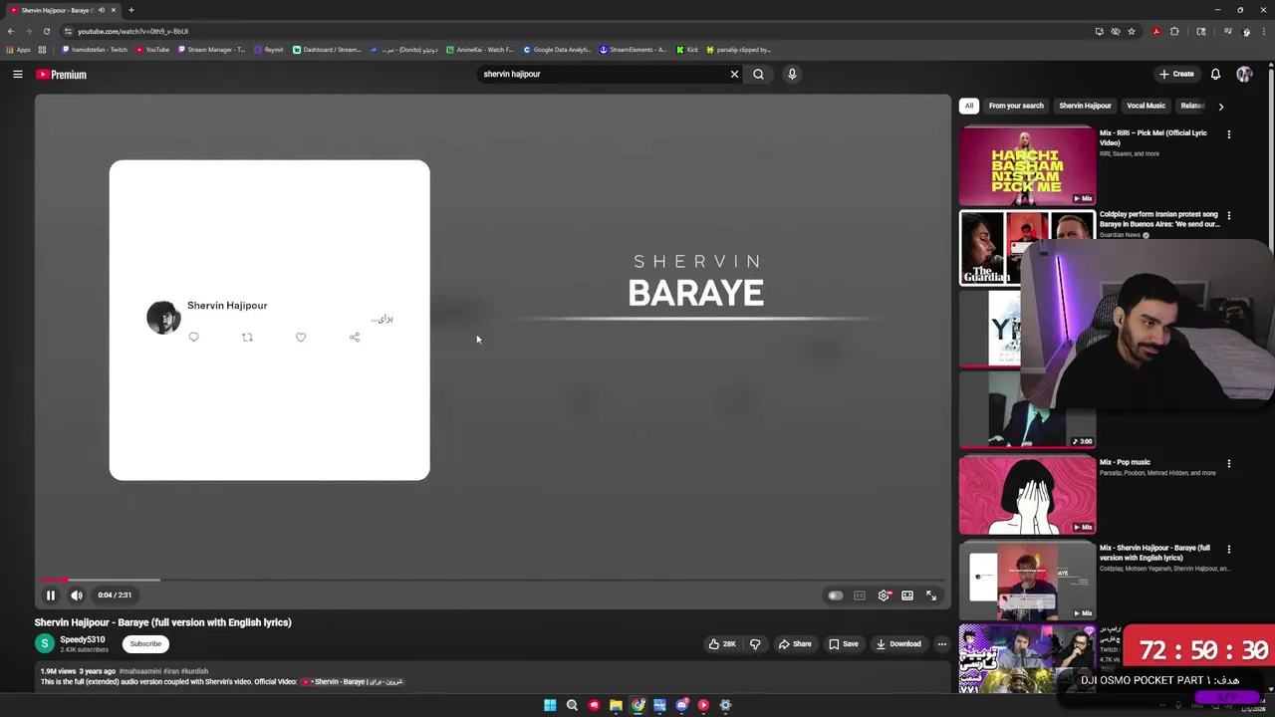The width and height of the screenshot is (1275, 717).
Task: Open the YouTube guide hamburger menu
Action: point(18,74)
